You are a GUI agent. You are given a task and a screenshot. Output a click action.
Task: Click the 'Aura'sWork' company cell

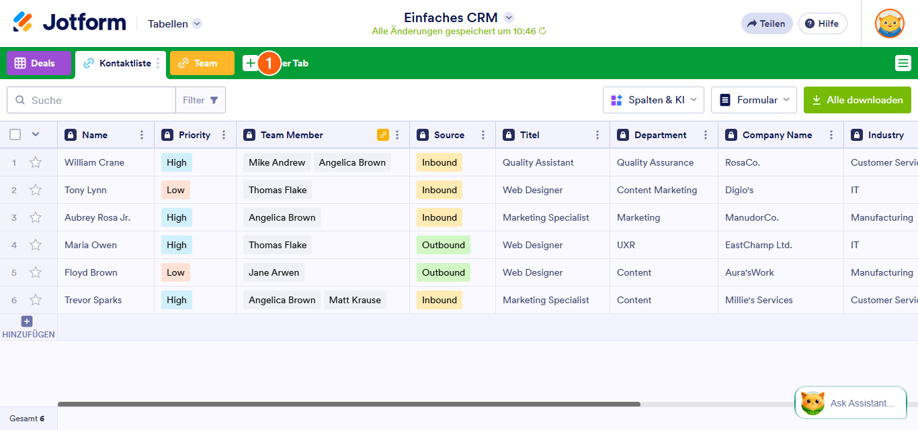pos(780,272)
